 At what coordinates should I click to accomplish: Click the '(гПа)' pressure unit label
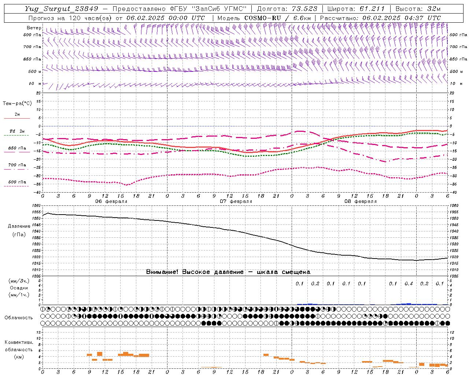[x=19, y=234]
